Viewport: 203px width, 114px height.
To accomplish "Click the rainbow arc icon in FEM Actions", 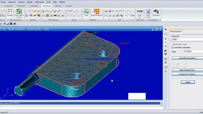I will pos(55,16).
